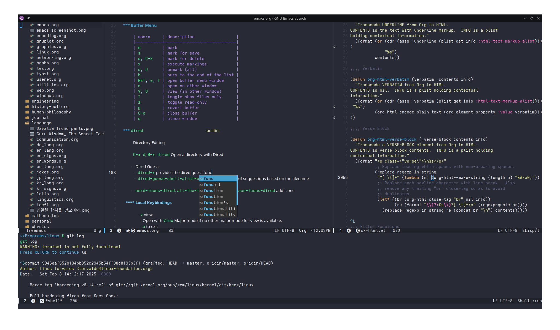Expand the journal folder
This screenshot has width=560, height=330.
[x=27, y=118]
